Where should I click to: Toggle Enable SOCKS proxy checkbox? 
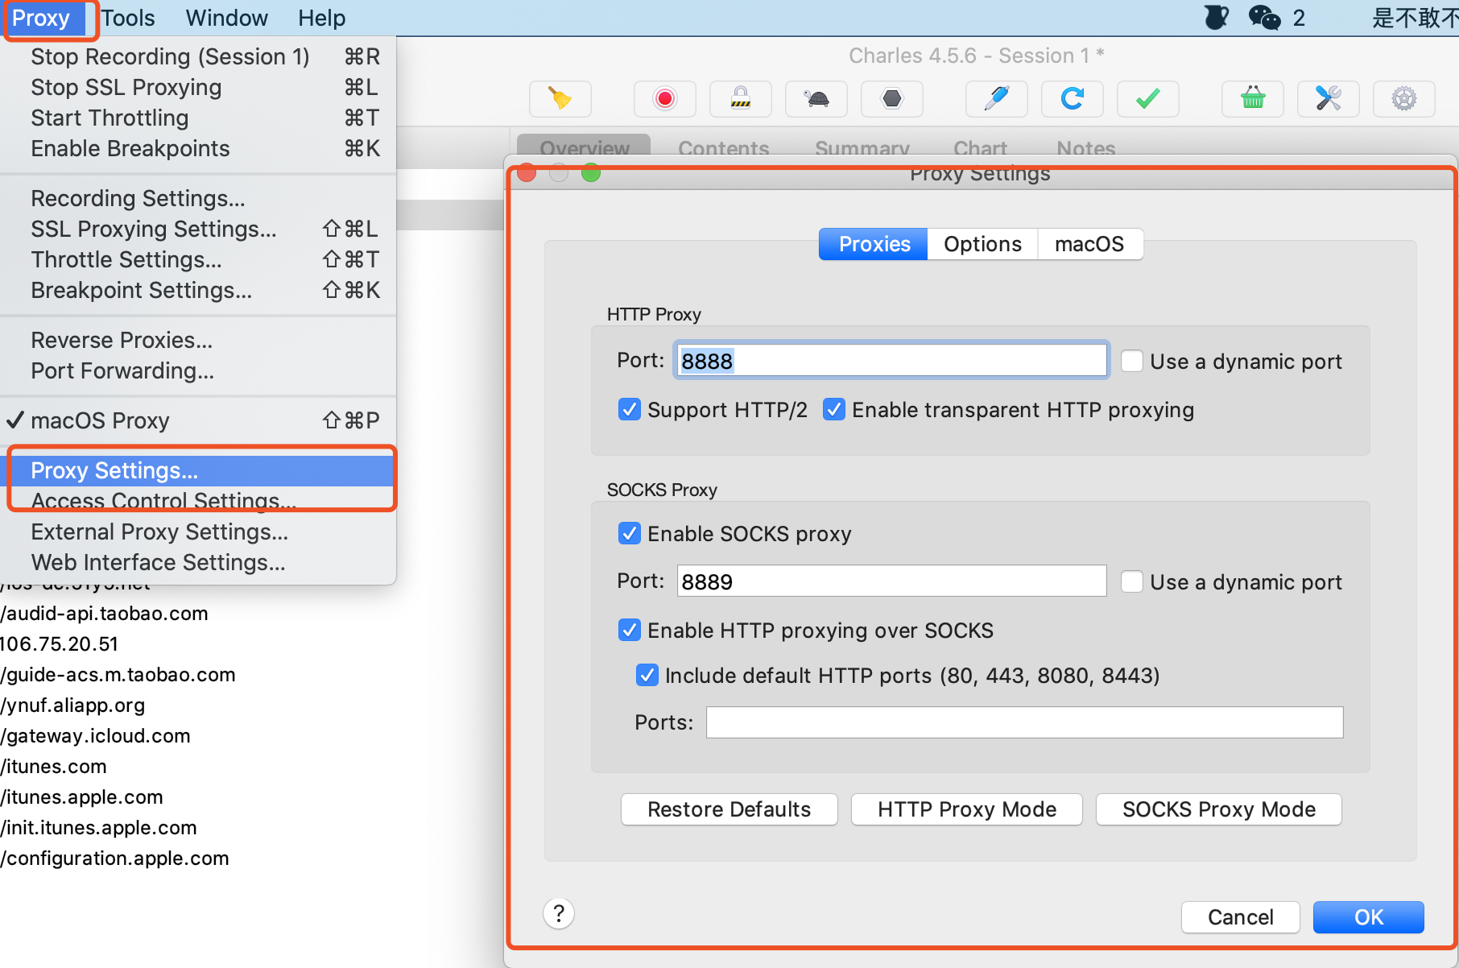(630, 534)
